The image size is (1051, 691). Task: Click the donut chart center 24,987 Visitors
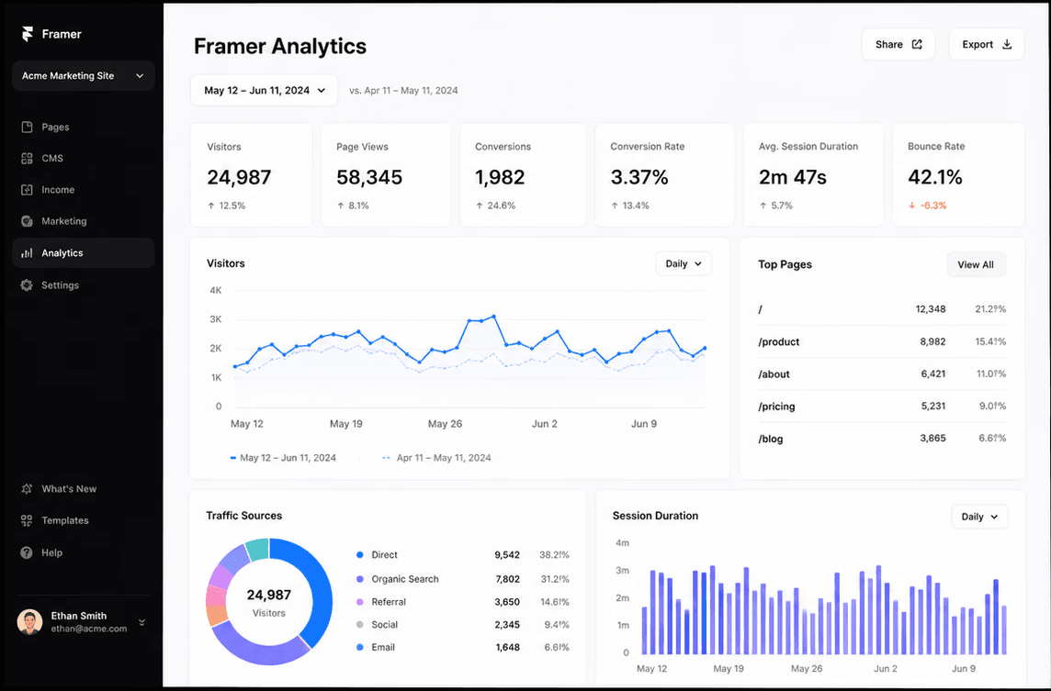click(269, 602)
